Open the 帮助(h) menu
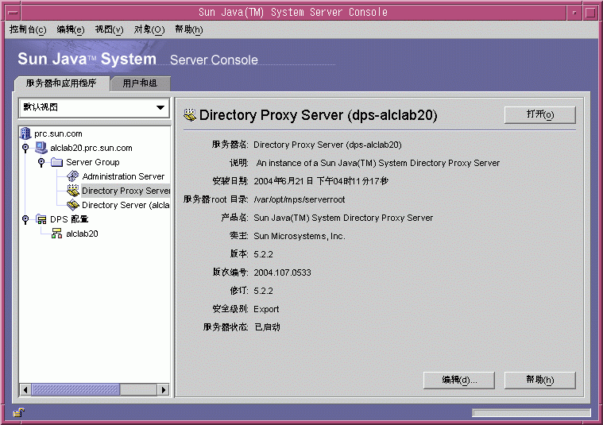This screenshot has height=425, width=603. pyautogui.click(x=189, y=29)
